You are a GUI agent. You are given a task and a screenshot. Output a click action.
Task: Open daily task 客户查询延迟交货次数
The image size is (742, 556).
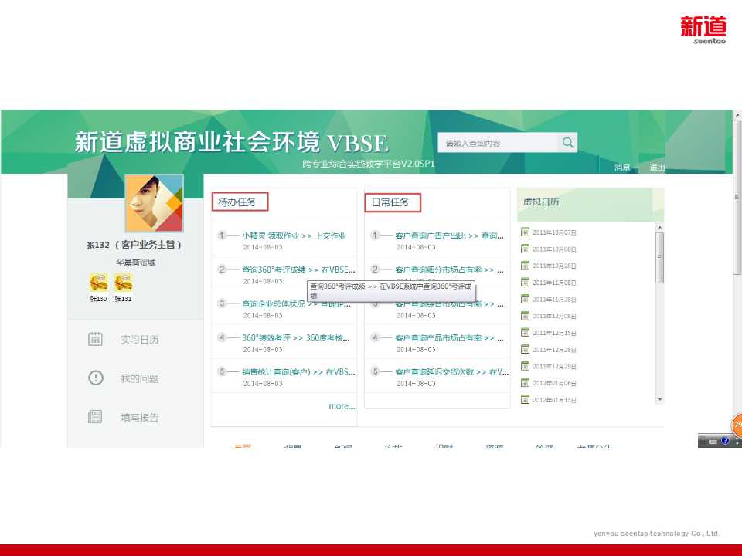(x=451, y=371)
